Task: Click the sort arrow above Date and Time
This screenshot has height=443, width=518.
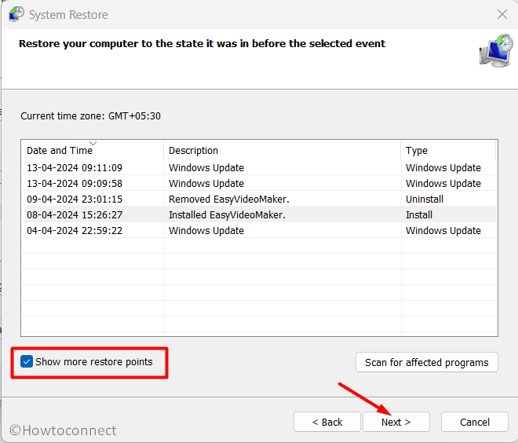Action: (93, 143)
